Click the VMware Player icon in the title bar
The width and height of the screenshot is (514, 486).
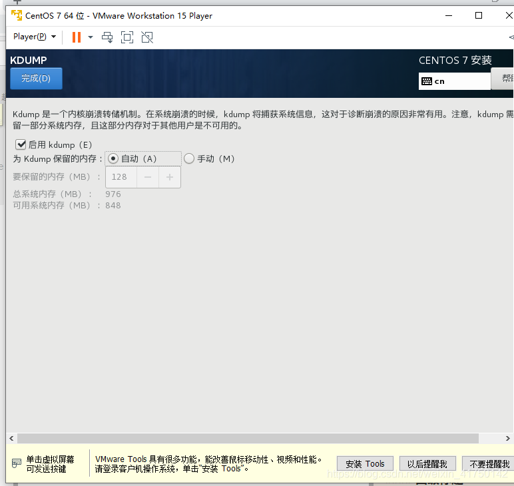[17, 15]
